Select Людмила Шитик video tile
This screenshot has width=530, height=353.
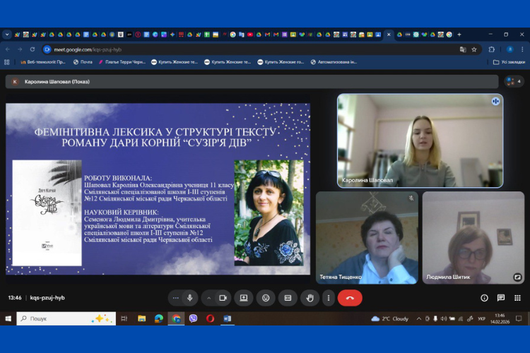[x=473, y=237]
